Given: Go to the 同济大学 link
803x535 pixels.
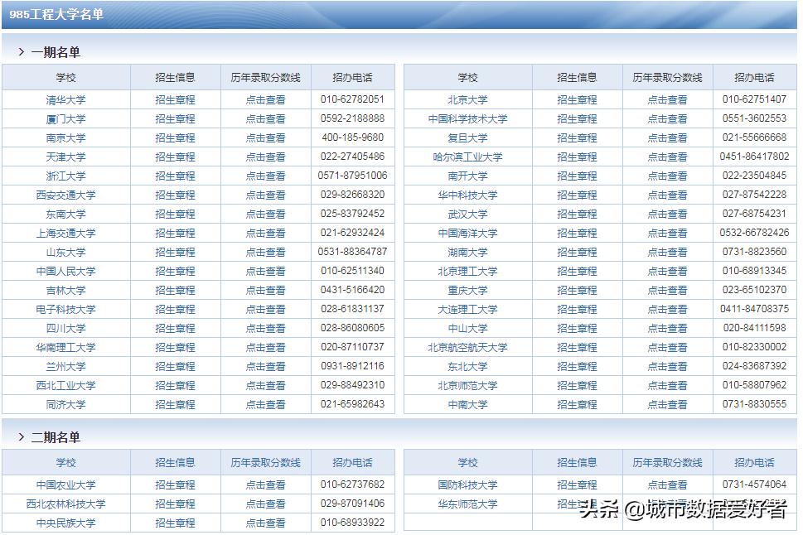Looking at the screenshot, I should 66,404.
